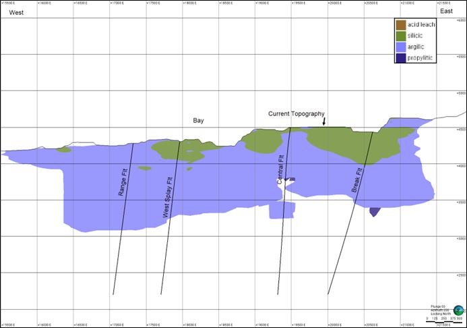Screen dimensions: 467x328
Task: Click the scale bar at bottom right
Action: pos(444,322)
